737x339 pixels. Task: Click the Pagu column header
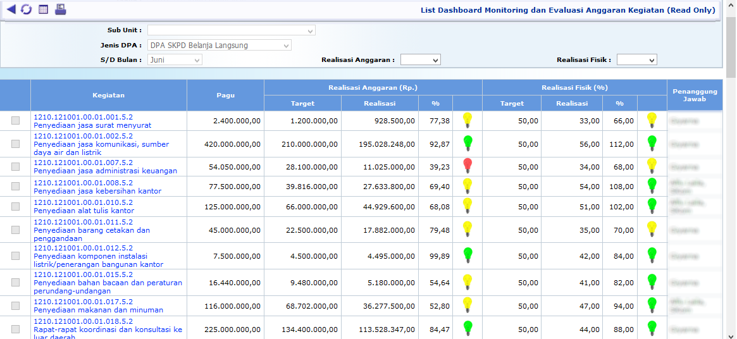225,96
